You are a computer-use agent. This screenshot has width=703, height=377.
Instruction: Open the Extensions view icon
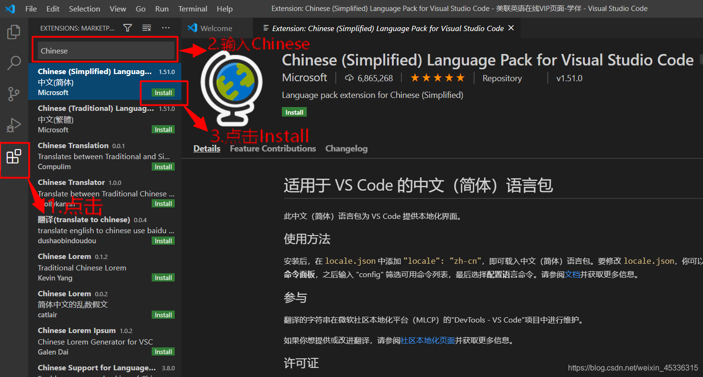tap(14, 156)
